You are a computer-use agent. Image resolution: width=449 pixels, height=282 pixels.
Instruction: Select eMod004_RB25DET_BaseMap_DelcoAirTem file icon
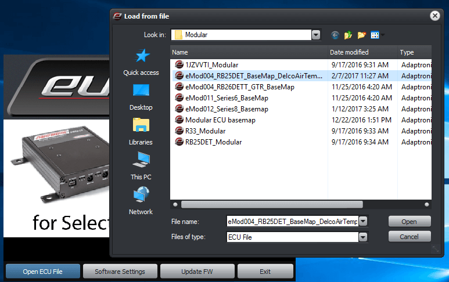pos(179,76)
